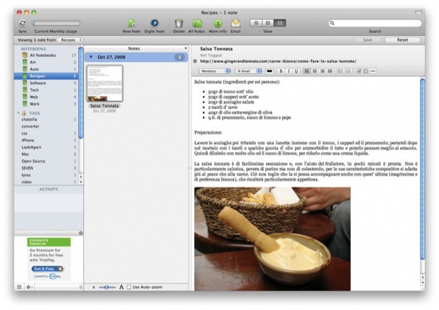Select the Mac tag
The image size is (439, 310).
25,154
